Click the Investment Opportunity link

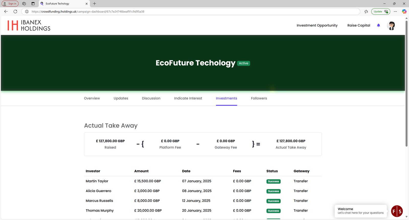[x=317, y=25]
